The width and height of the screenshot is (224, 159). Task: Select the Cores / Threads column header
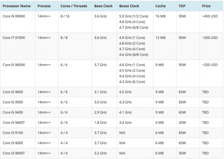click(74, 6)
